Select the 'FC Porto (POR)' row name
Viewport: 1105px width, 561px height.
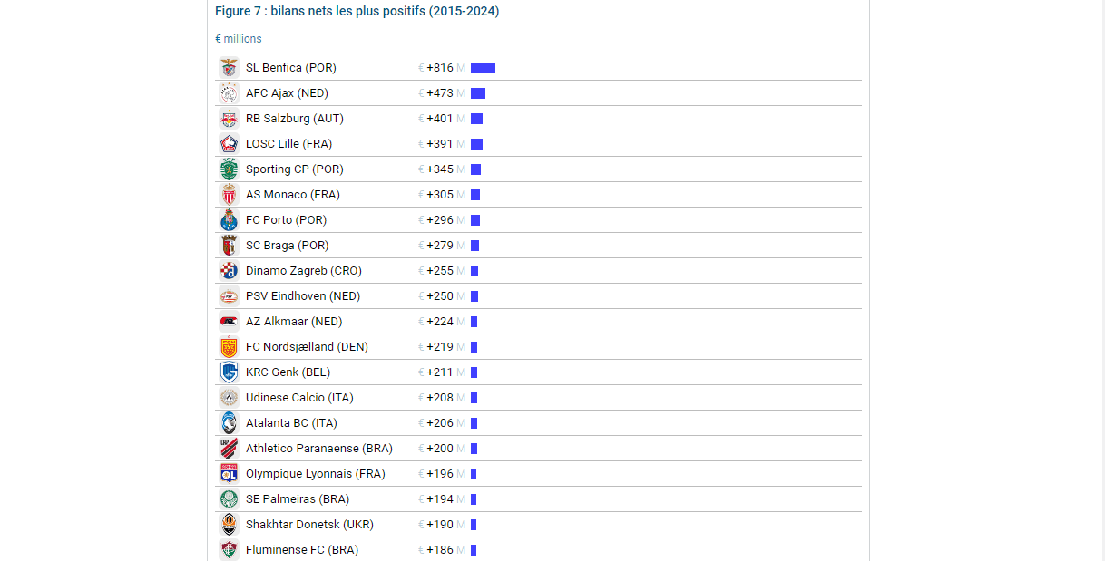[x=287, y=220]
